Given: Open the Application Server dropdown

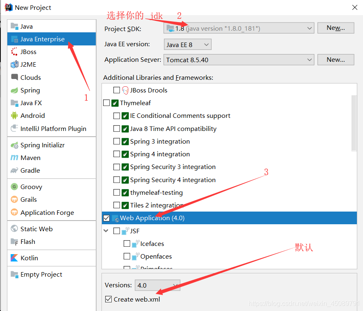Looking at the screenshot, I should tap(239, 60).
